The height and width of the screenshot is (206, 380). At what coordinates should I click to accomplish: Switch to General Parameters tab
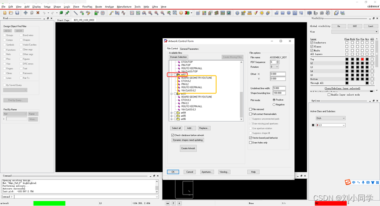pyautogui.click(x=189, y=49)
